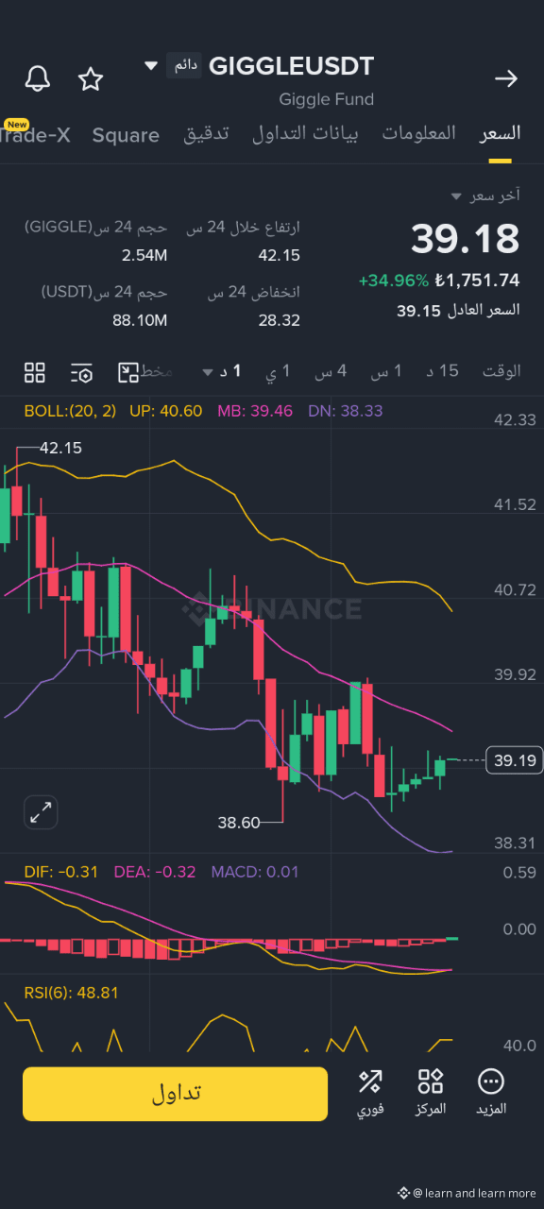Tap the 38.60 chart low marker

[238, 823]
